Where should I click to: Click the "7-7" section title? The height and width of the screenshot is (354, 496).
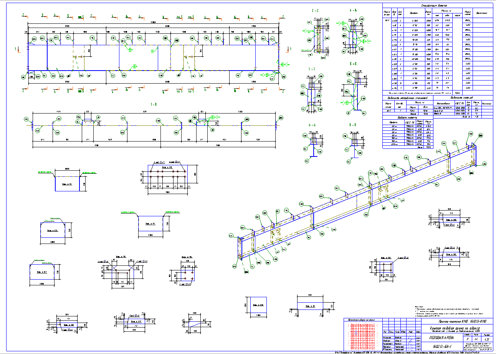click(x=353, y=125)
